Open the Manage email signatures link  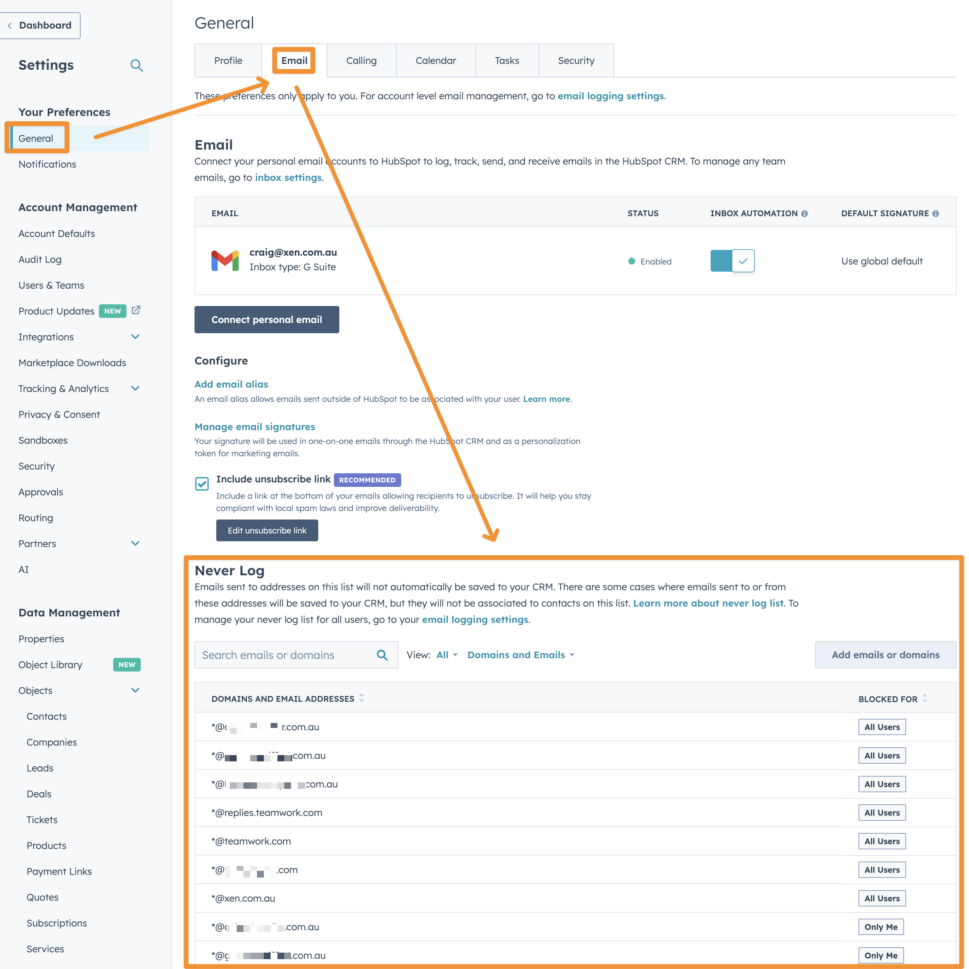[x=255, y=427]
